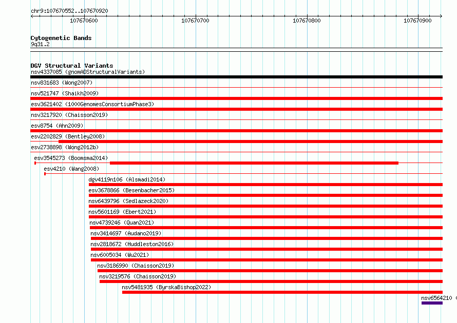
Task: Open nsv6005034 (Wu2021) variant label
Action: (120, 255)
